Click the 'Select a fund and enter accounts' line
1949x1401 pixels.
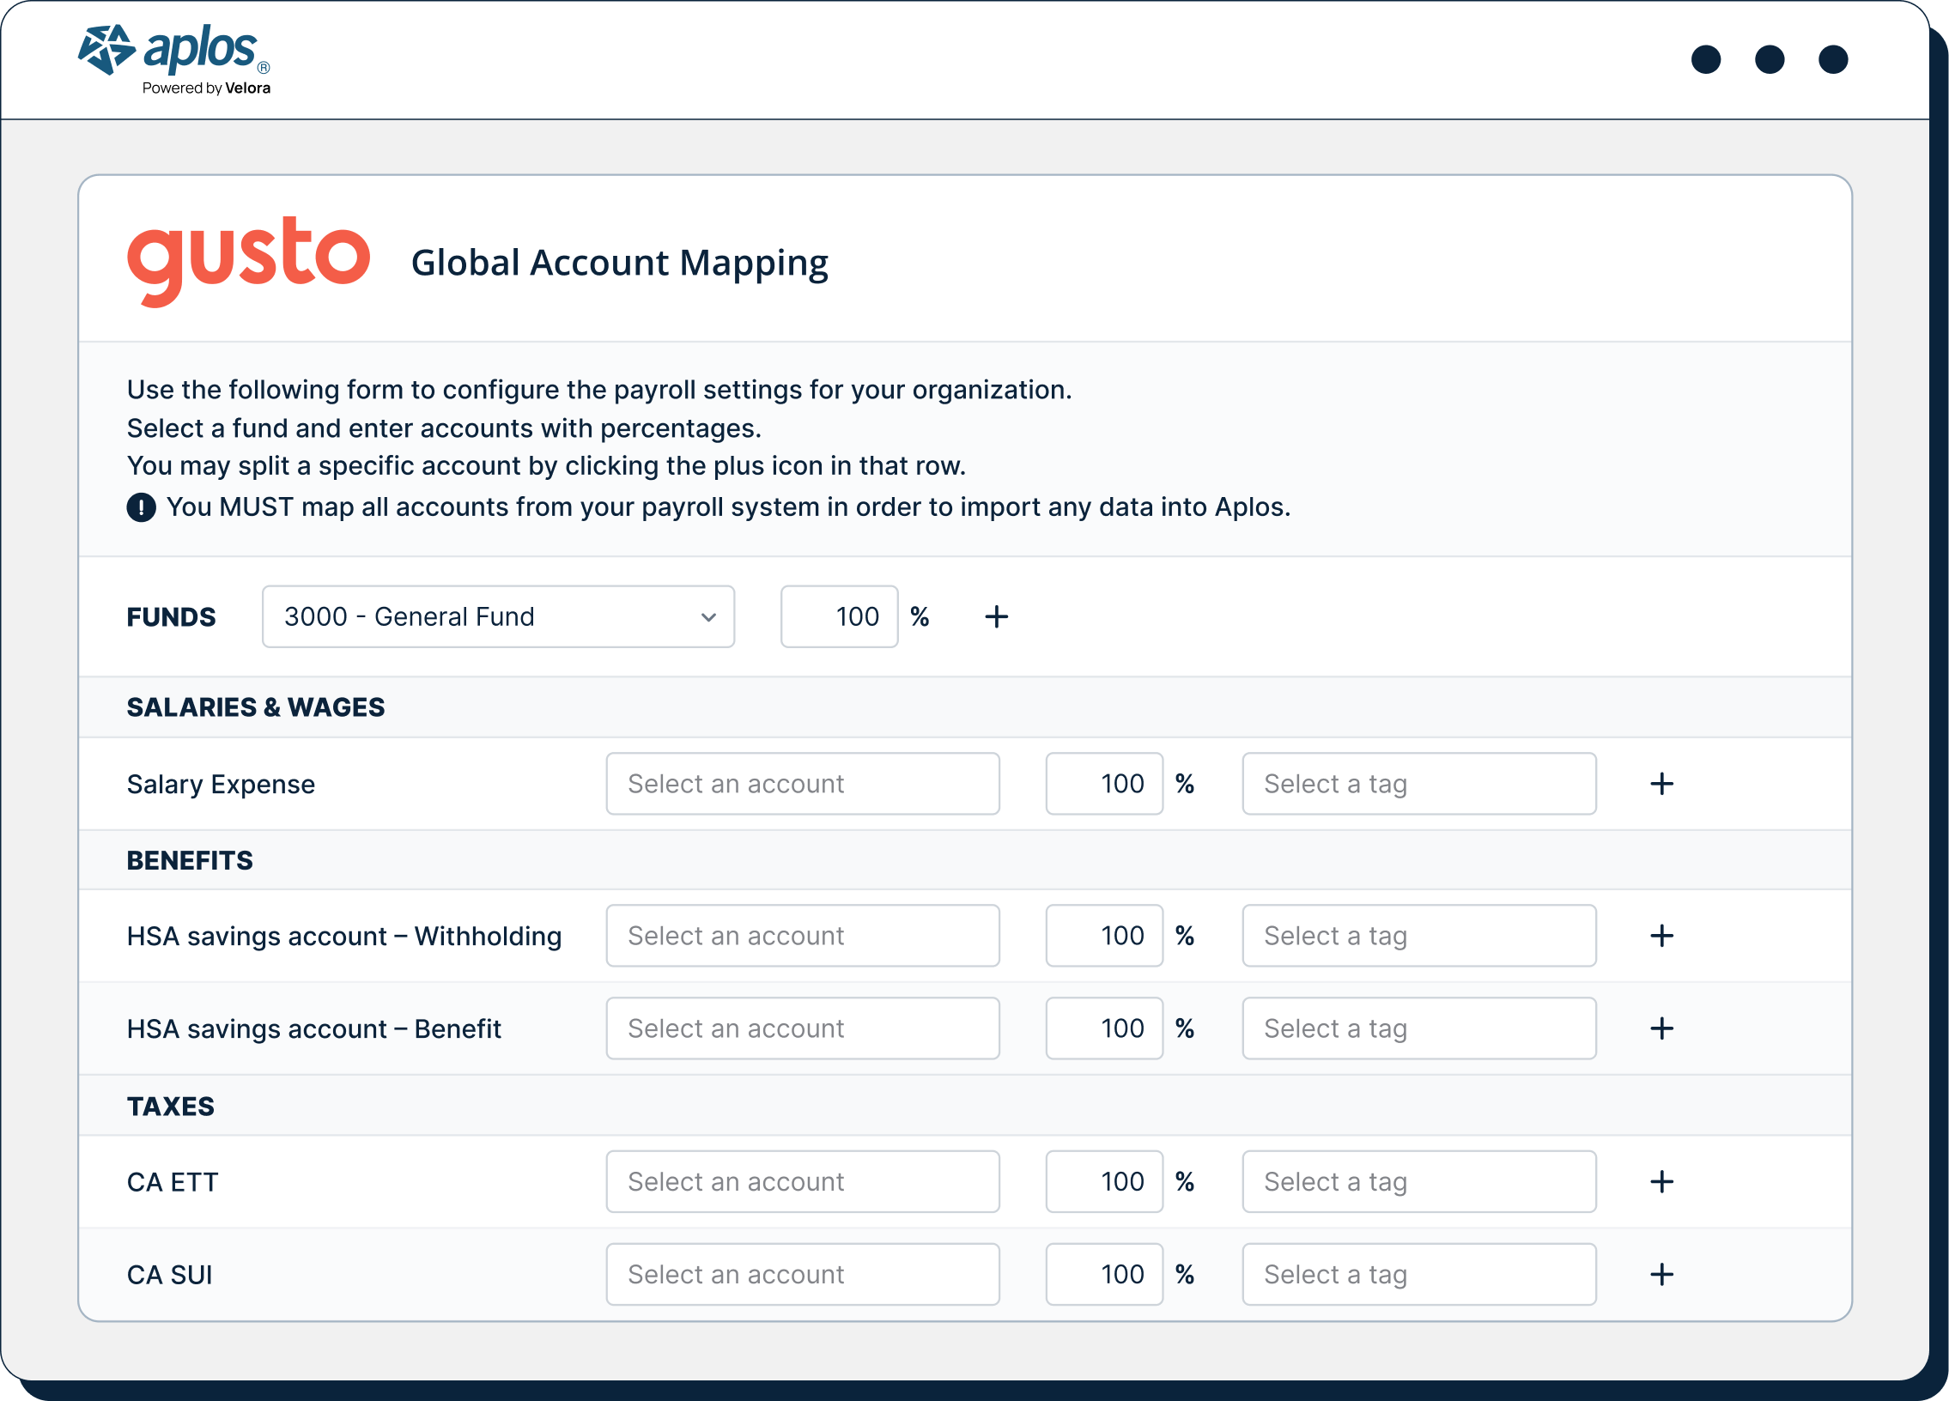coord(444,428)
